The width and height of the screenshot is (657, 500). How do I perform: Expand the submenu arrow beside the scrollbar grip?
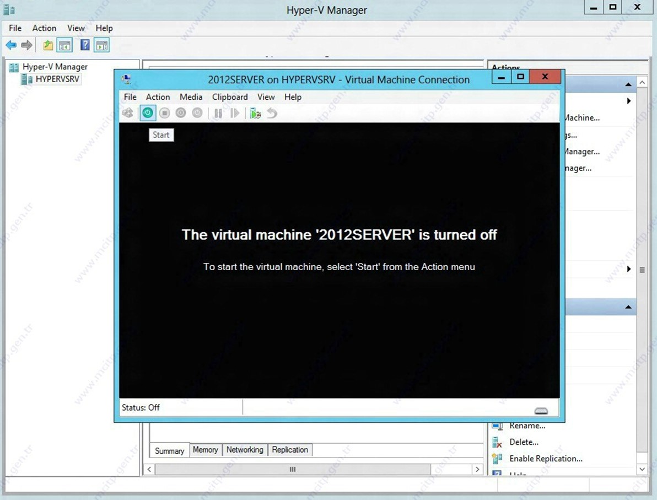628,268
